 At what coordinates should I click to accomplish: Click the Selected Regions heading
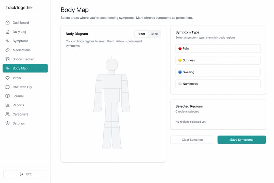189,106
